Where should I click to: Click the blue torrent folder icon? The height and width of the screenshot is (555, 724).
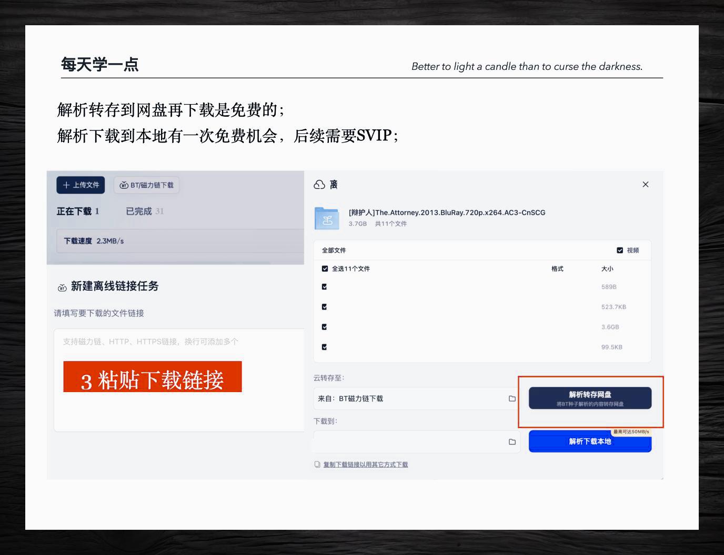coord(327,218)
